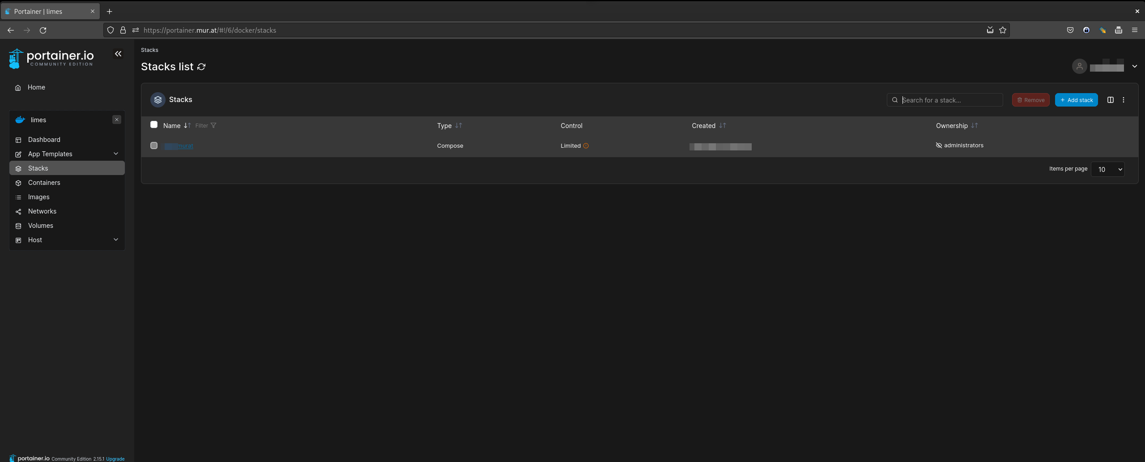Open the three-dots table actions menu
1145x462 pixels.
click(x=1123, y=100)
